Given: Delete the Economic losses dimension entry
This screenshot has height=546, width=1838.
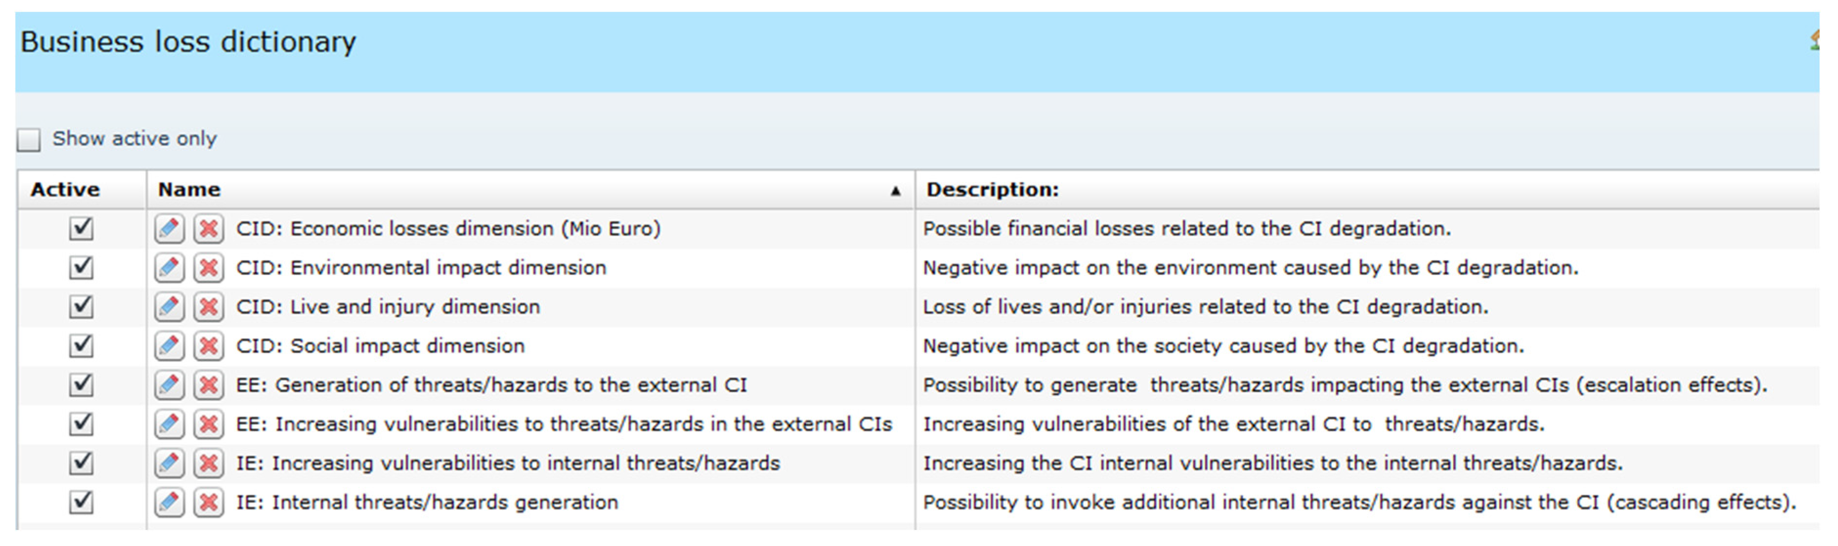Looking at the screenshot, I should (208, 229).
